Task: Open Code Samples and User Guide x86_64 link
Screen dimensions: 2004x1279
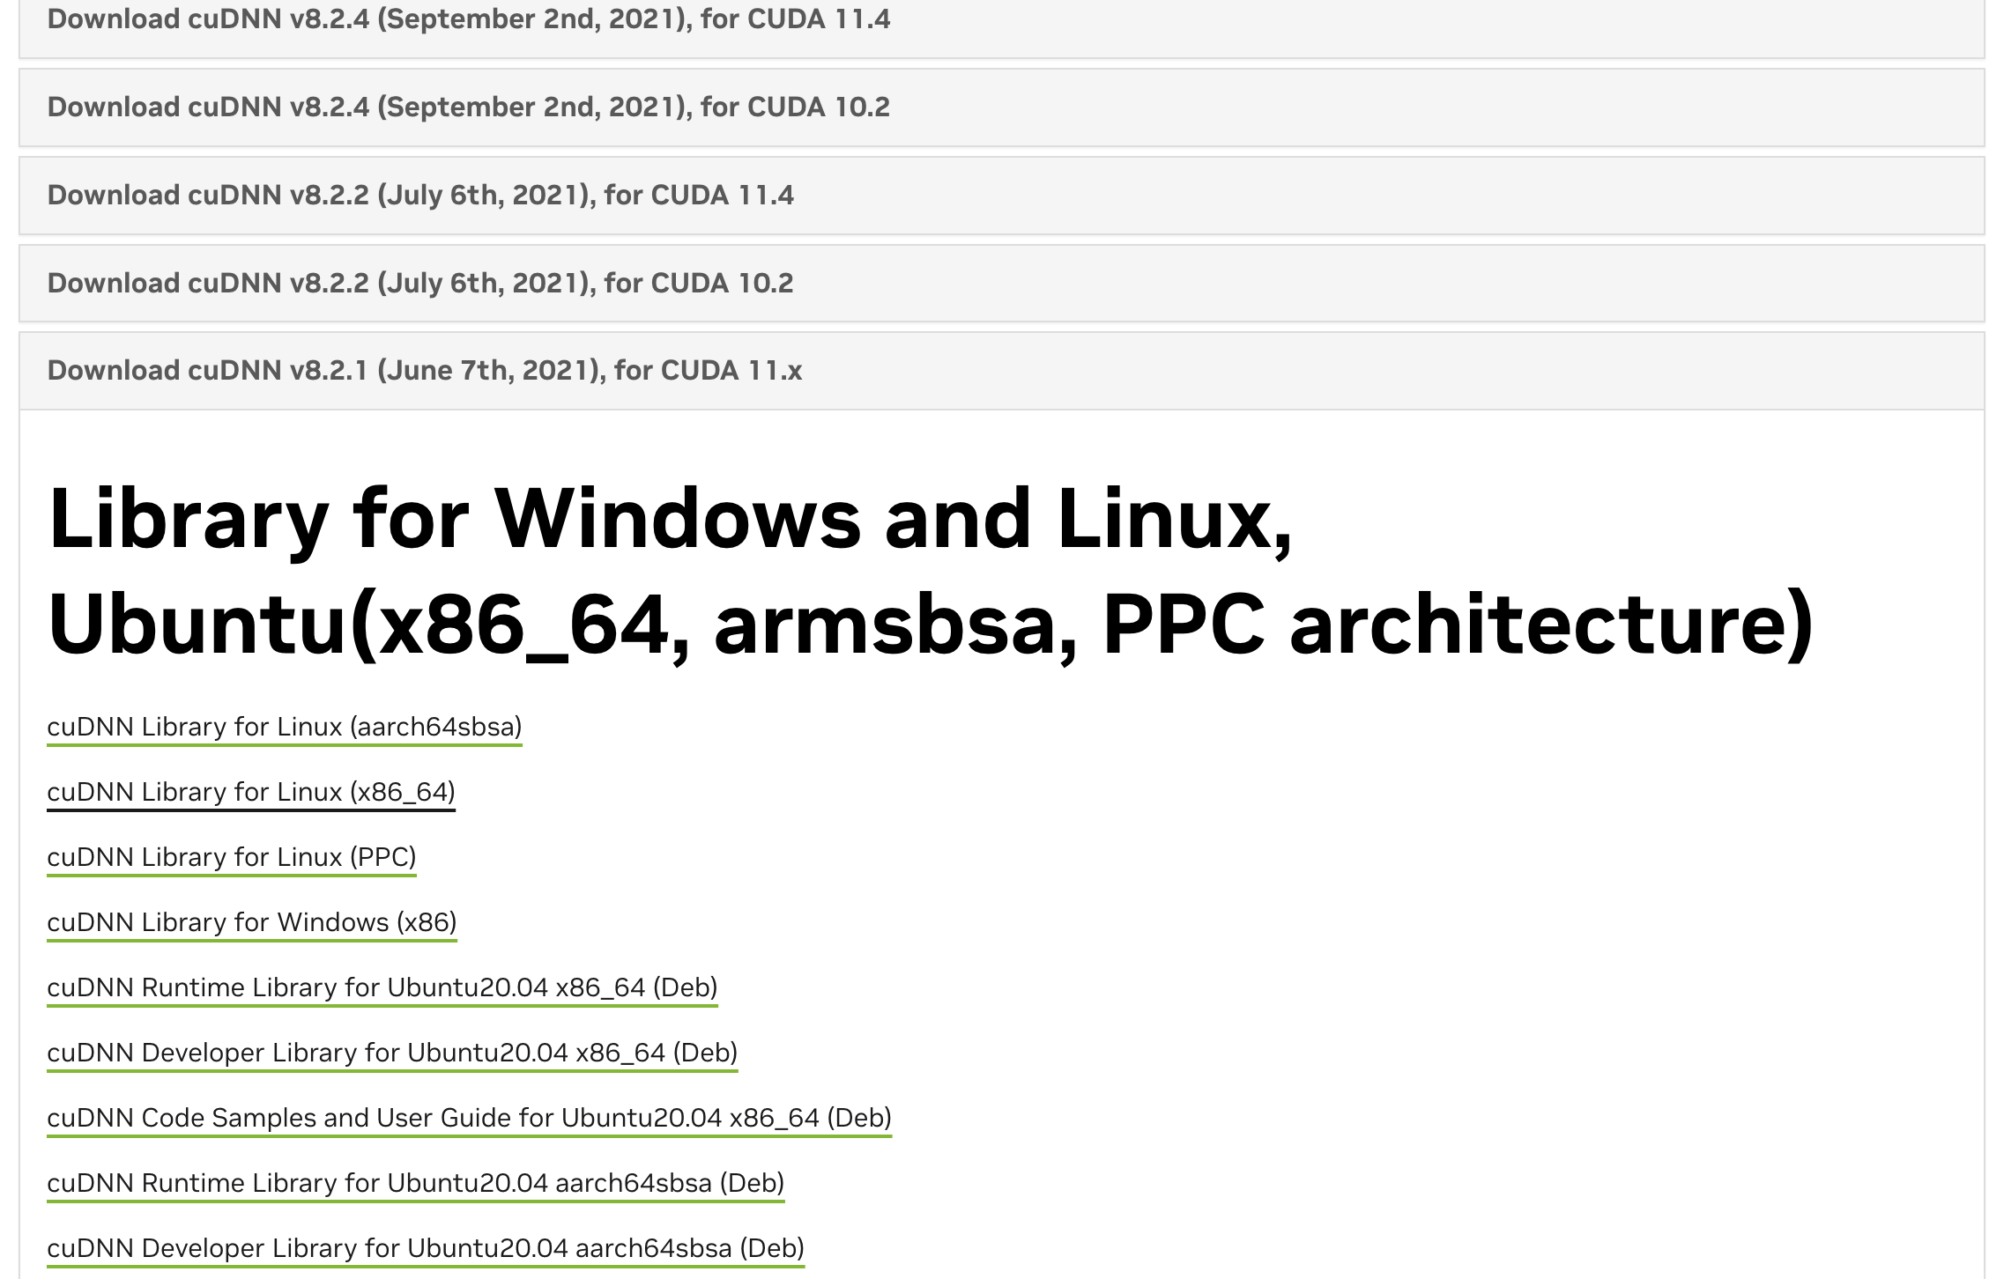Action: point(470,1119)
